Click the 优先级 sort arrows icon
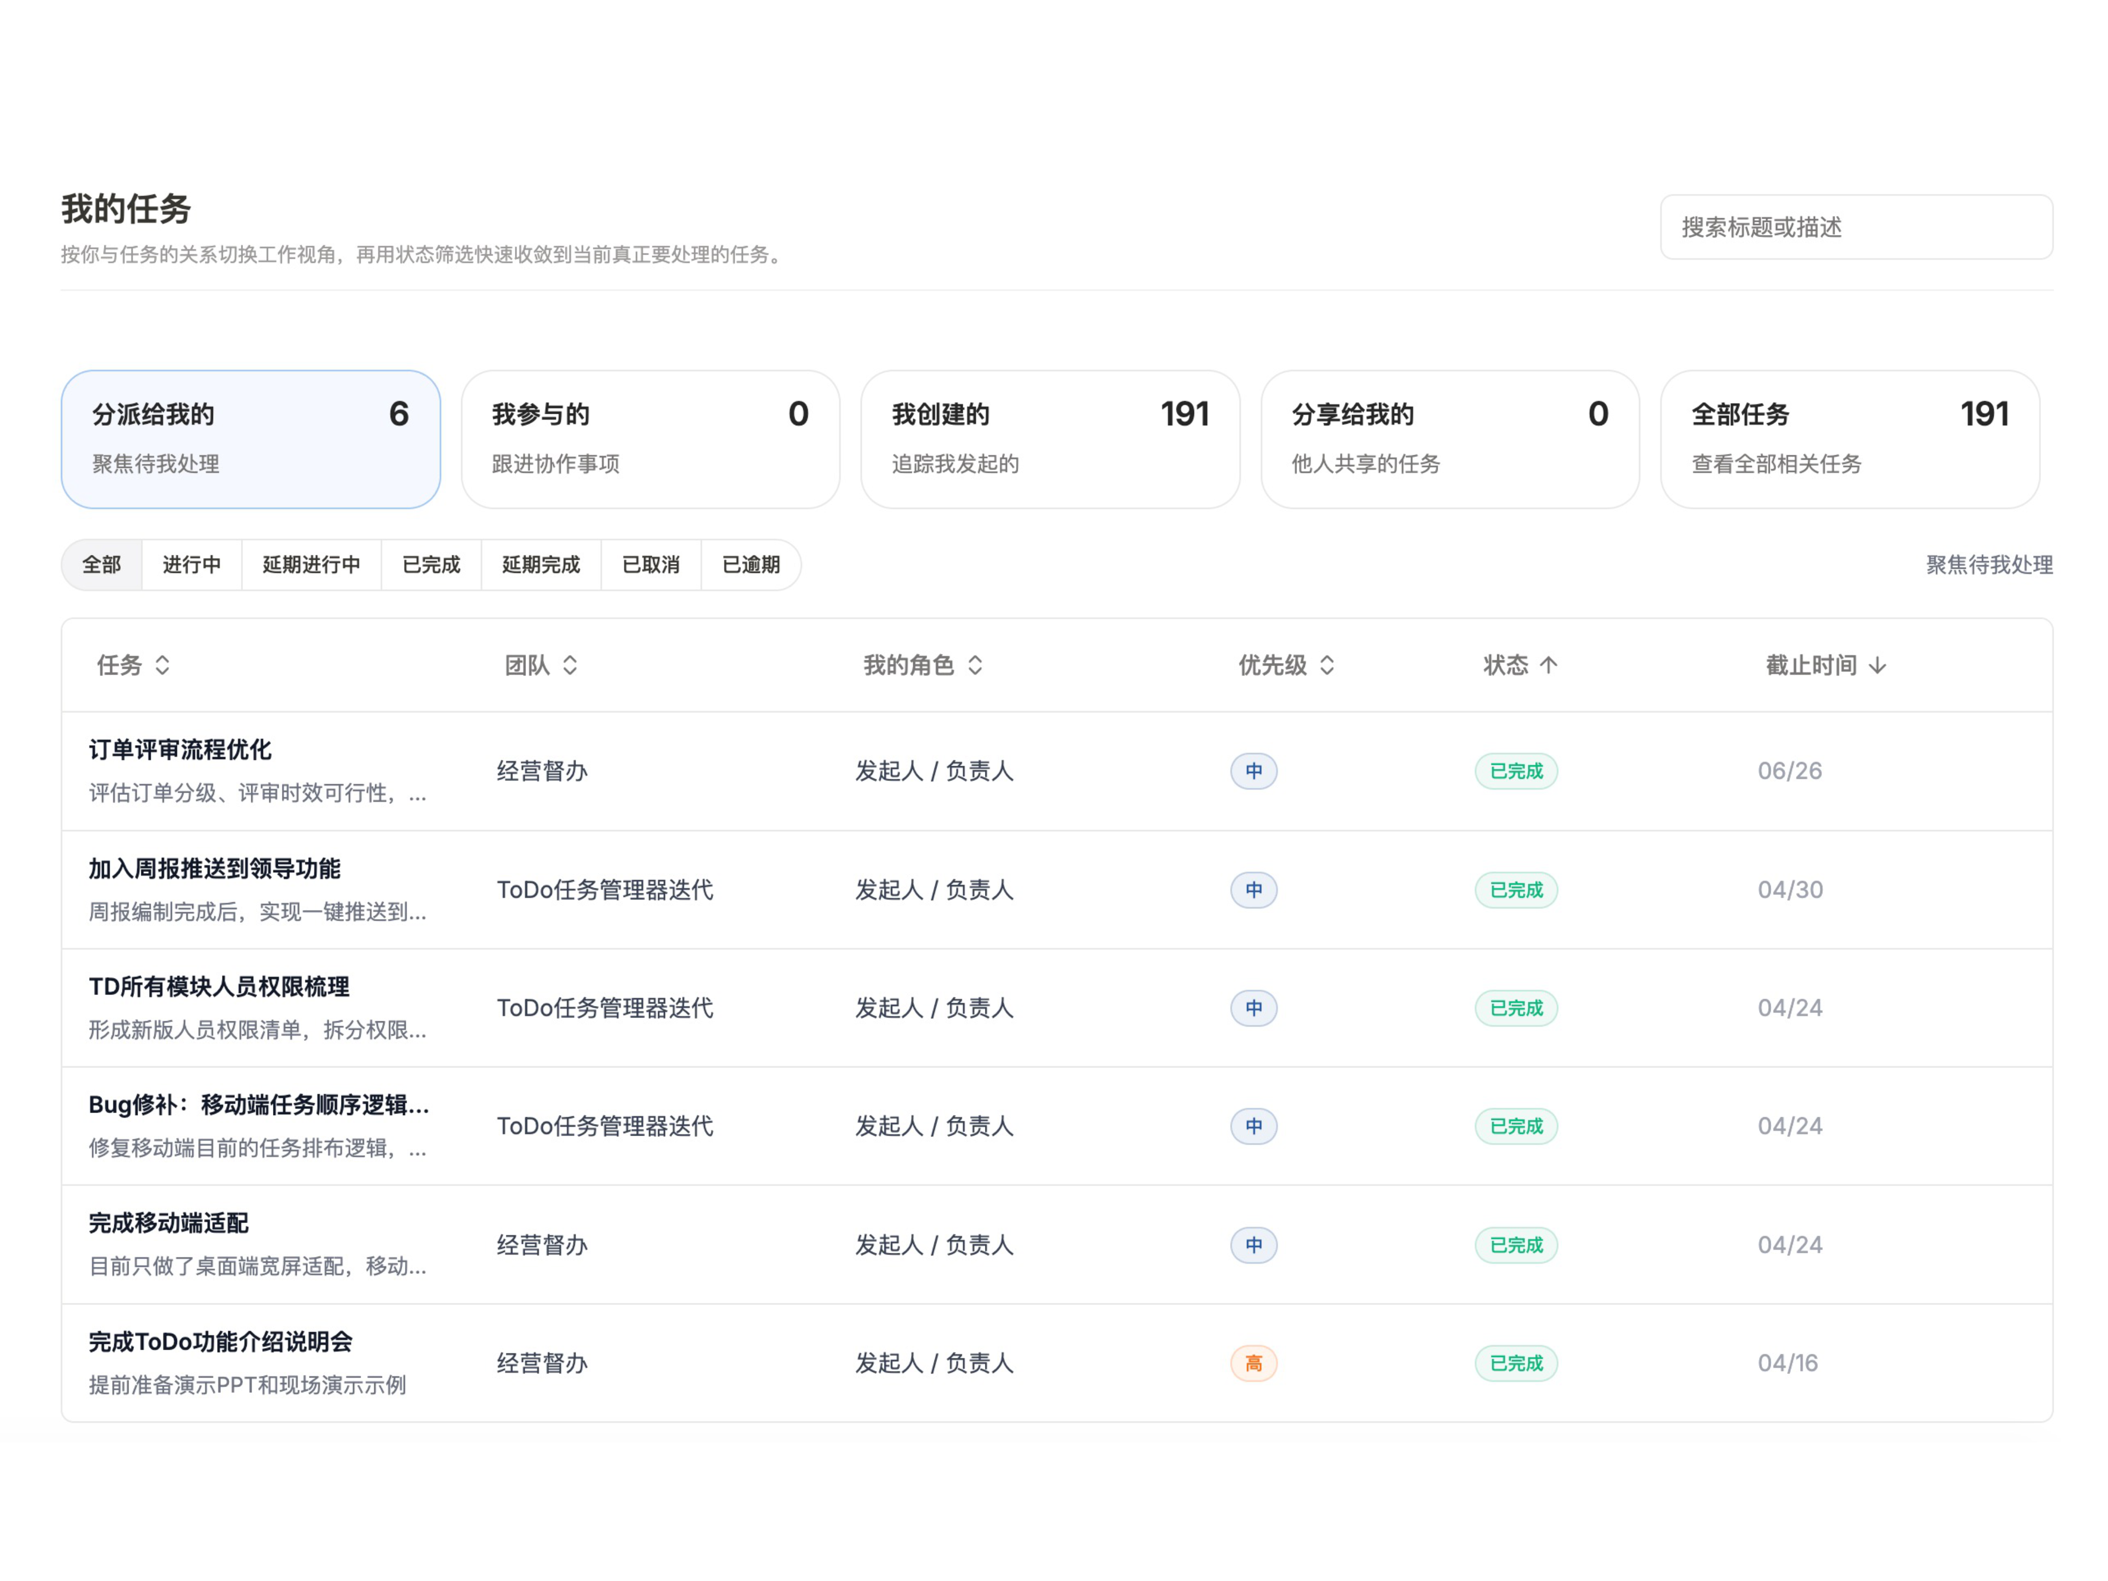 pyautogui.click(x=1326, y=665)
